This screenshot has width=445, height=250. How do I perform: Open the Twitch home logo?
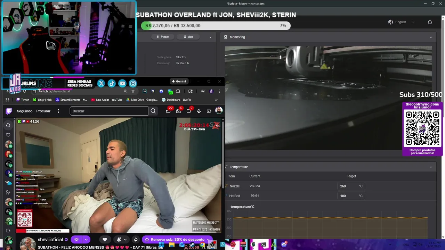9,111
